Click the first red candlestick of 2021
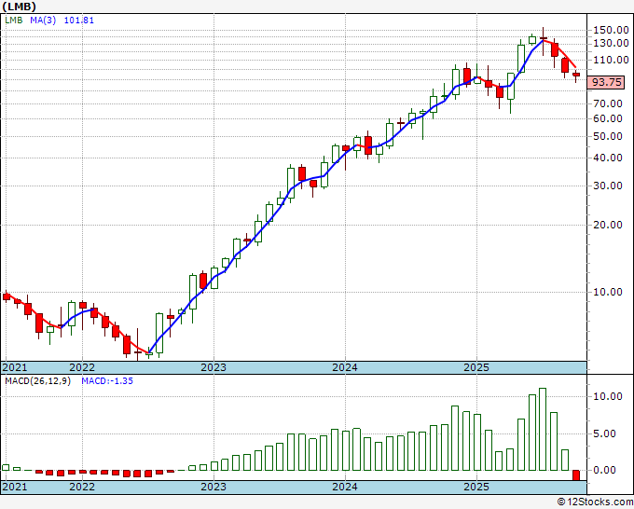The image size is (634, 509). 7,296
